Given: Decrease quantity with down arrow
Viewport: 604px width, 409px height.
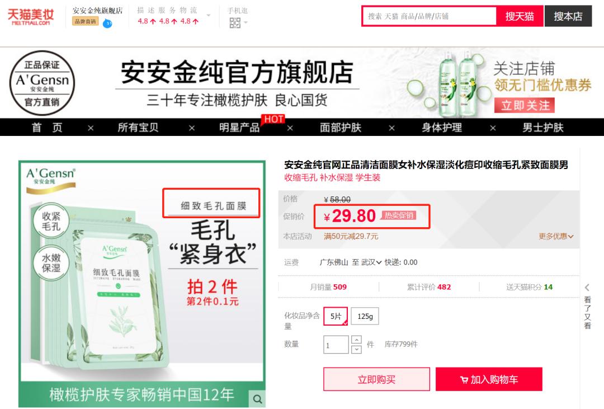Looking at the screenshot, I should pos(357,349).
